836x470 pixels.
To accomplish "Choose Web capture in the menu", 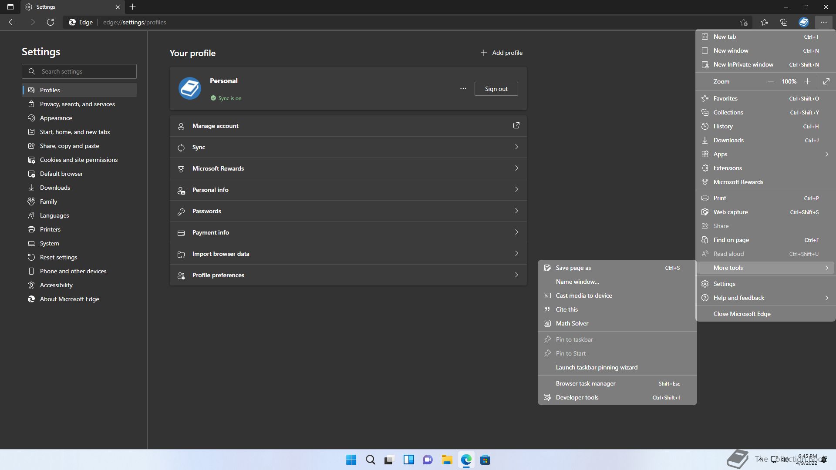I will [x=765, y=212].
